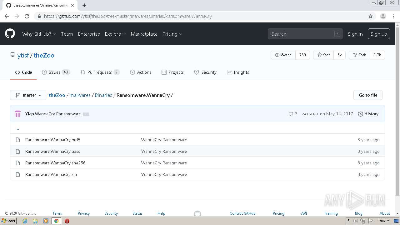
Task: Click the Watch button
Action: point(283,55)
